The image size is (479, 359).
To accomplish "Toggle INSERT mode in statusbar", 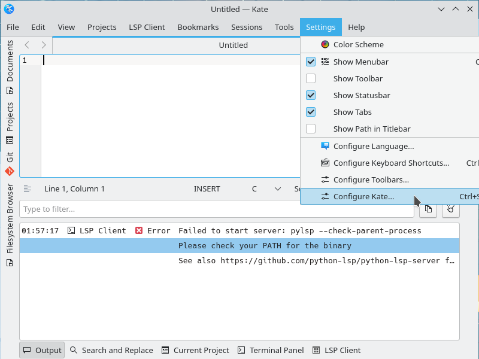I will [207, 188].
